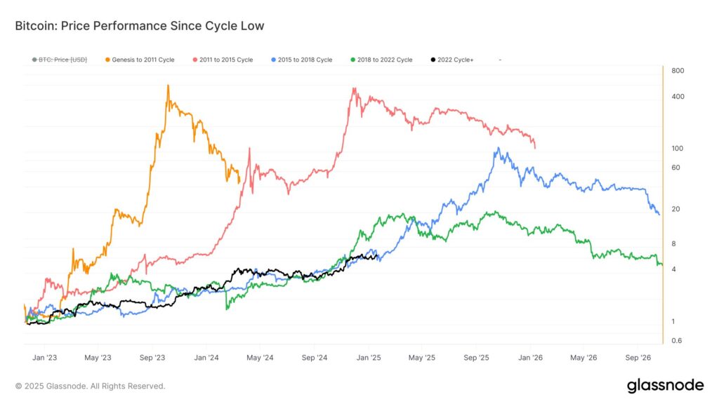The height and width of the screenshot is (404, 719).
Task: Click the black 2022 Cycle+ legend dot
Action: click(x=433, y=60)
